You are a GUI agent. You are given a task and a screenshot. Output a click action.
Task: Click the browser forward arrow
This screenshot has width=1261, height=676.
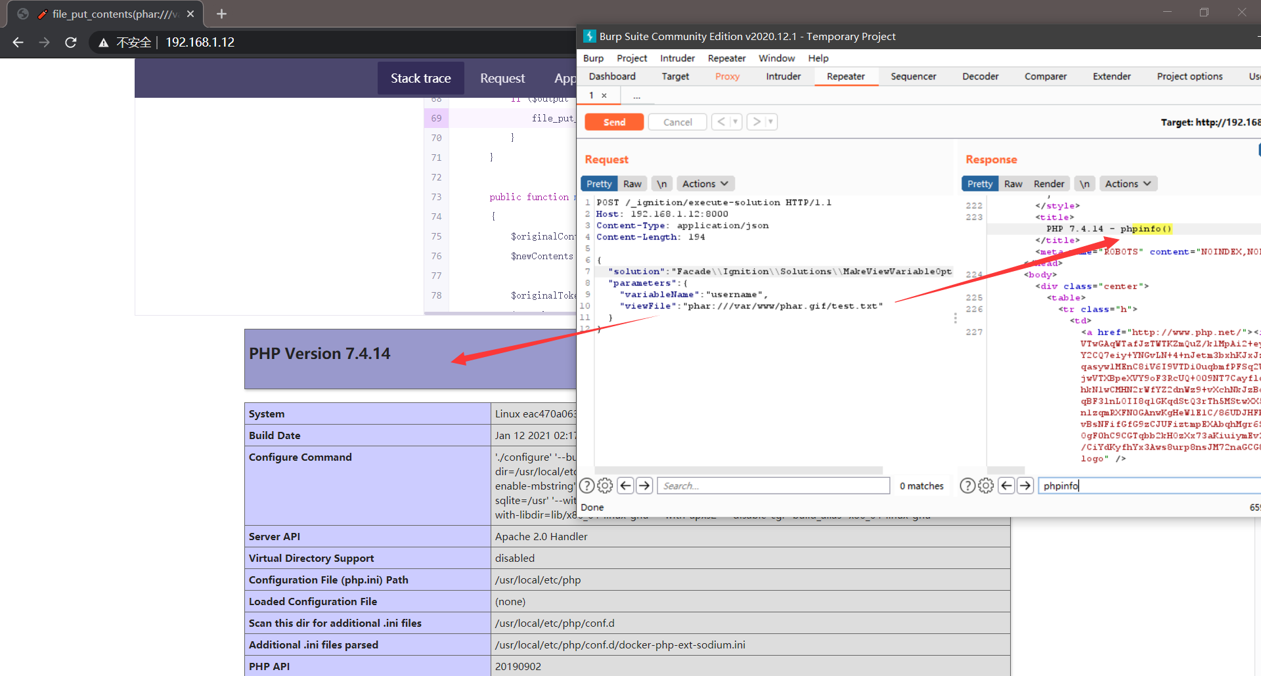[x=44, y=42]
